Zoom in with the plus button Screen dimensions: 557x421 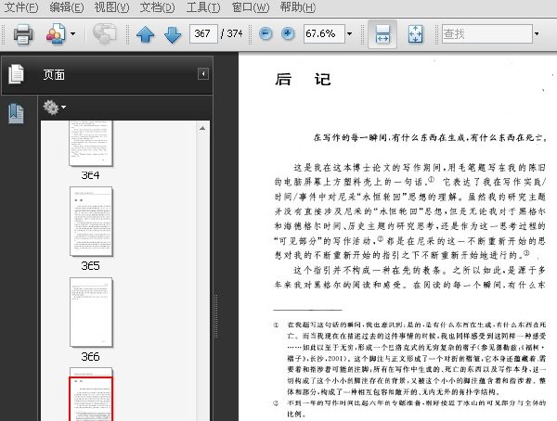[x=288, y=33]
